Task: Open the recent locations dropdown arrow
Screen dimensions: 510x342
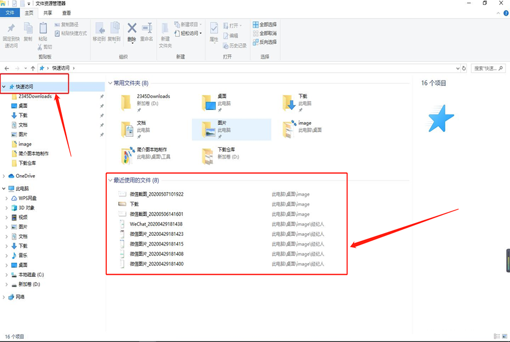Action: pos(26,68)
